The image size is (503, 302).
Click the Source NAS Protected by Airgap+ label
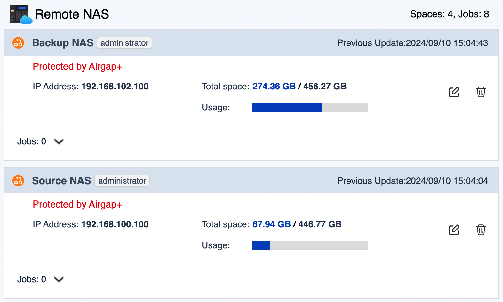77,204
